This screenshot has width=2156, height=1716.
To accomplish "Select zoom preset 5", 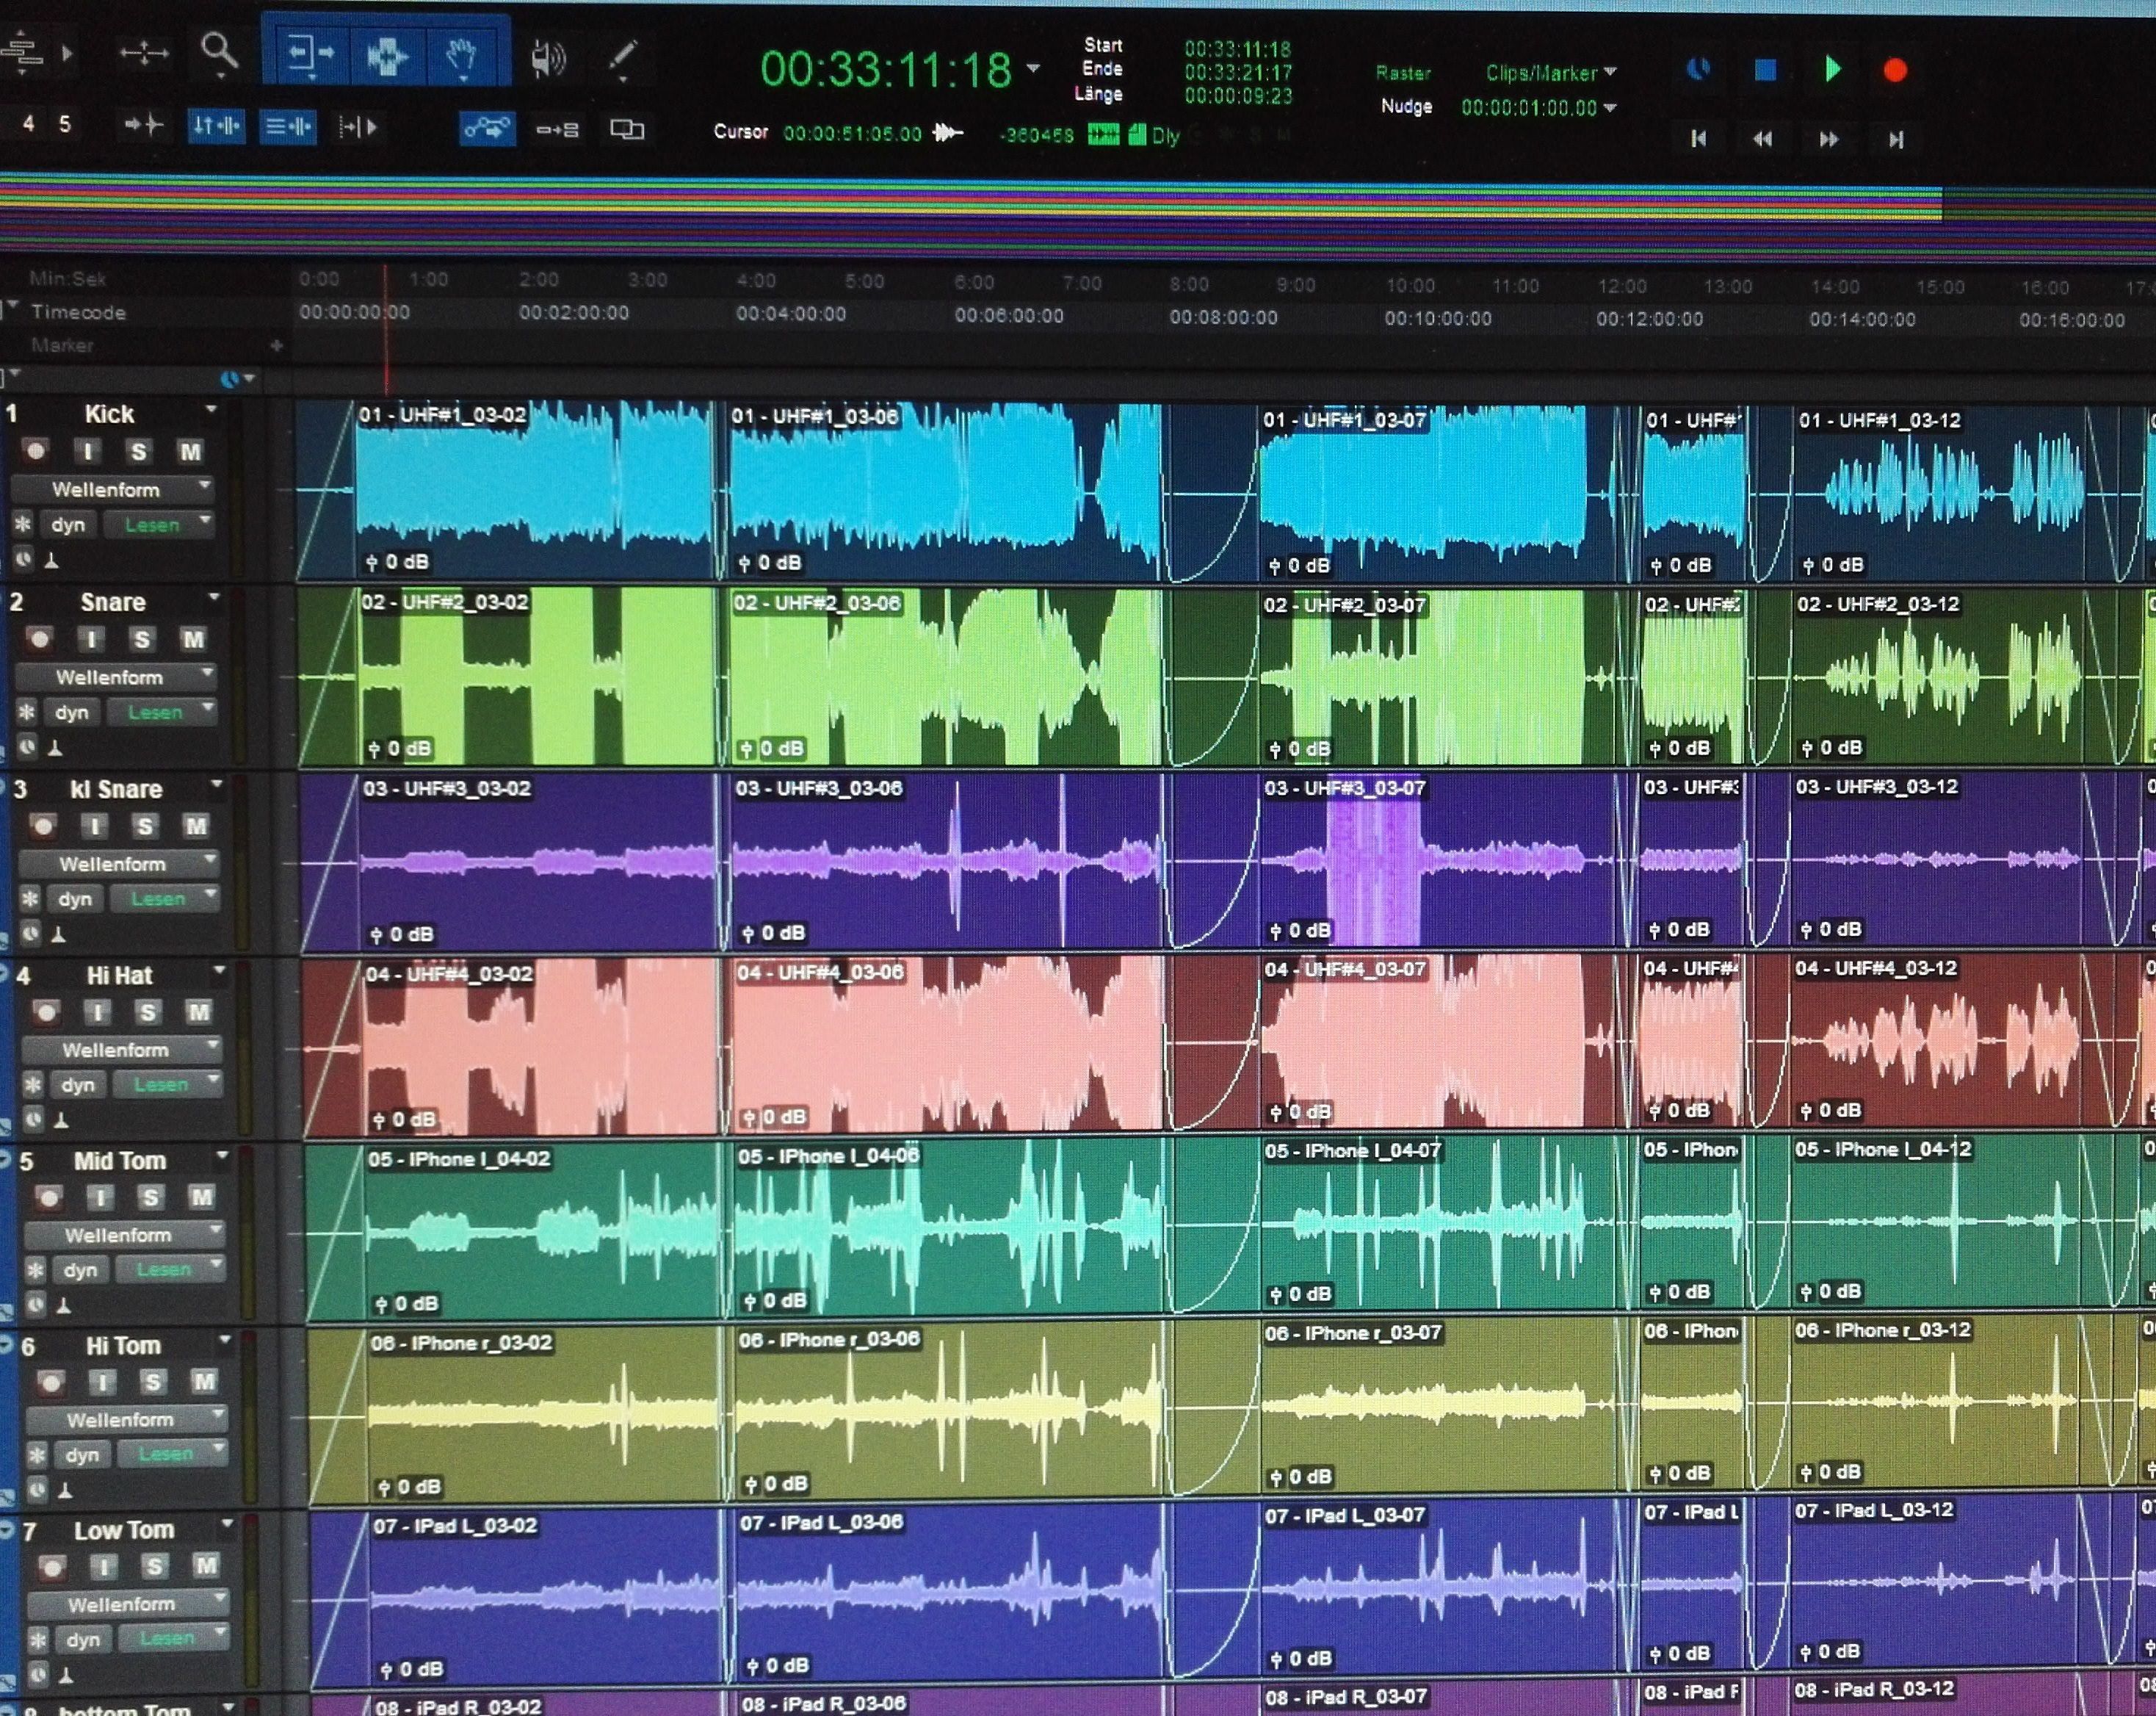I will pos(64,124).
